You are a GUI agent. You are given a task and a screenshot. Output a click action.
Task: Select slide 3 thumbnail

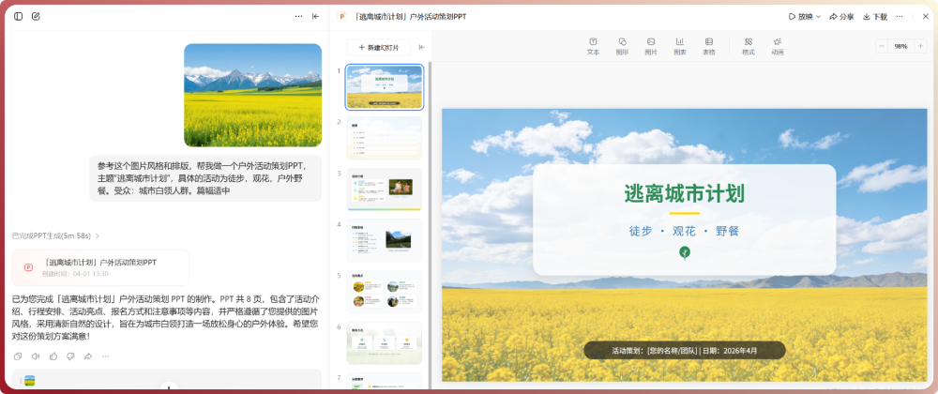click(x=384, y=189)
